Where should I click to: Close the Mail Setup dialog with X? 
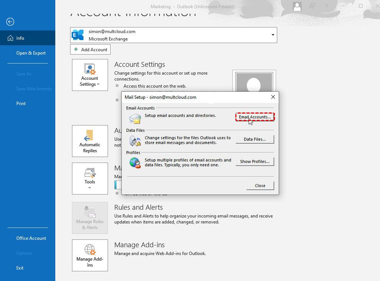tap(273, 97)
